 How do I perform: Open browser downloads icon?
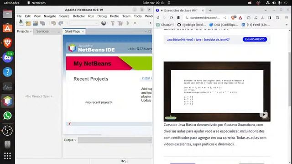click(x=263, y=18)
